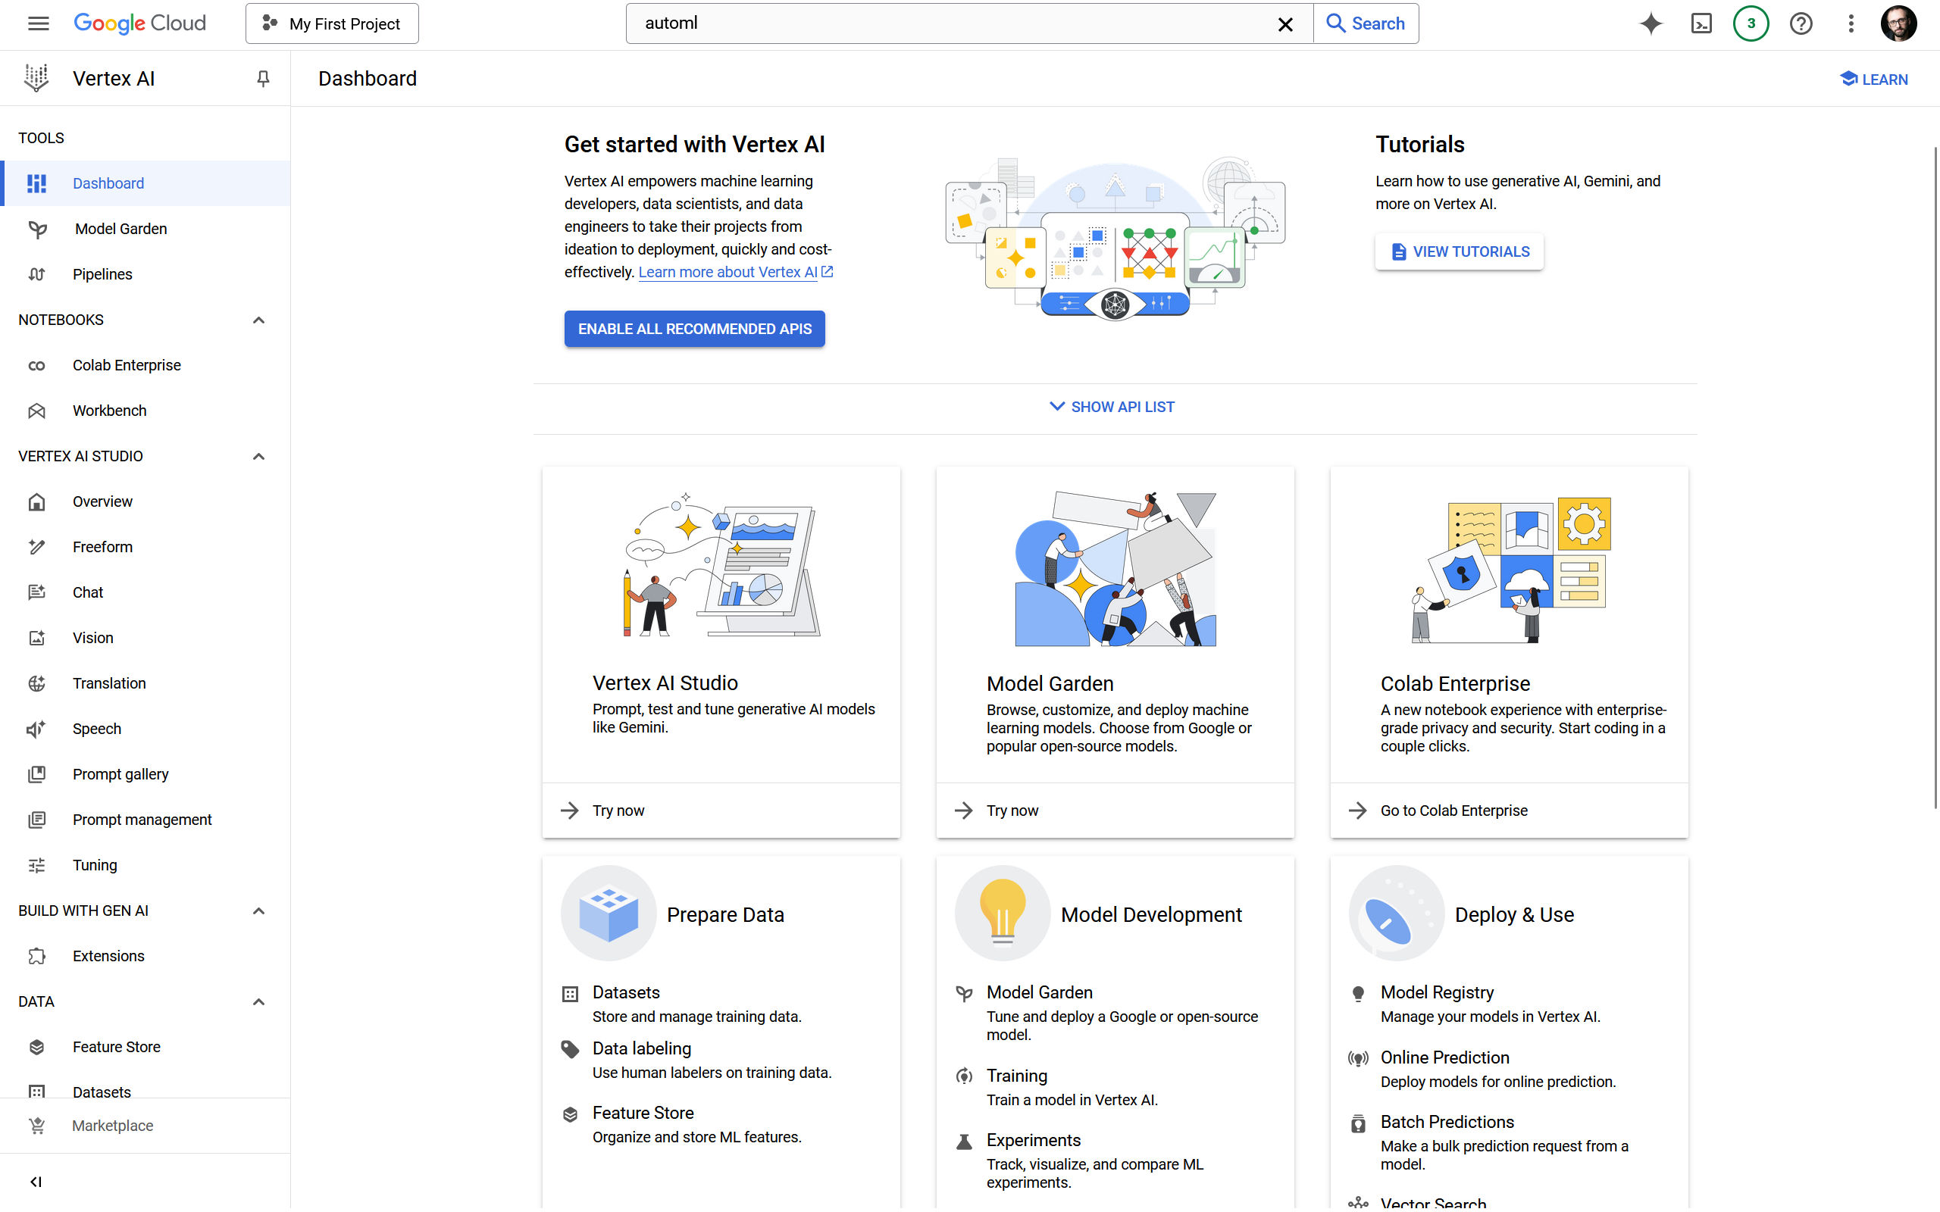Click Go to Colab Enterprise

1453,811
